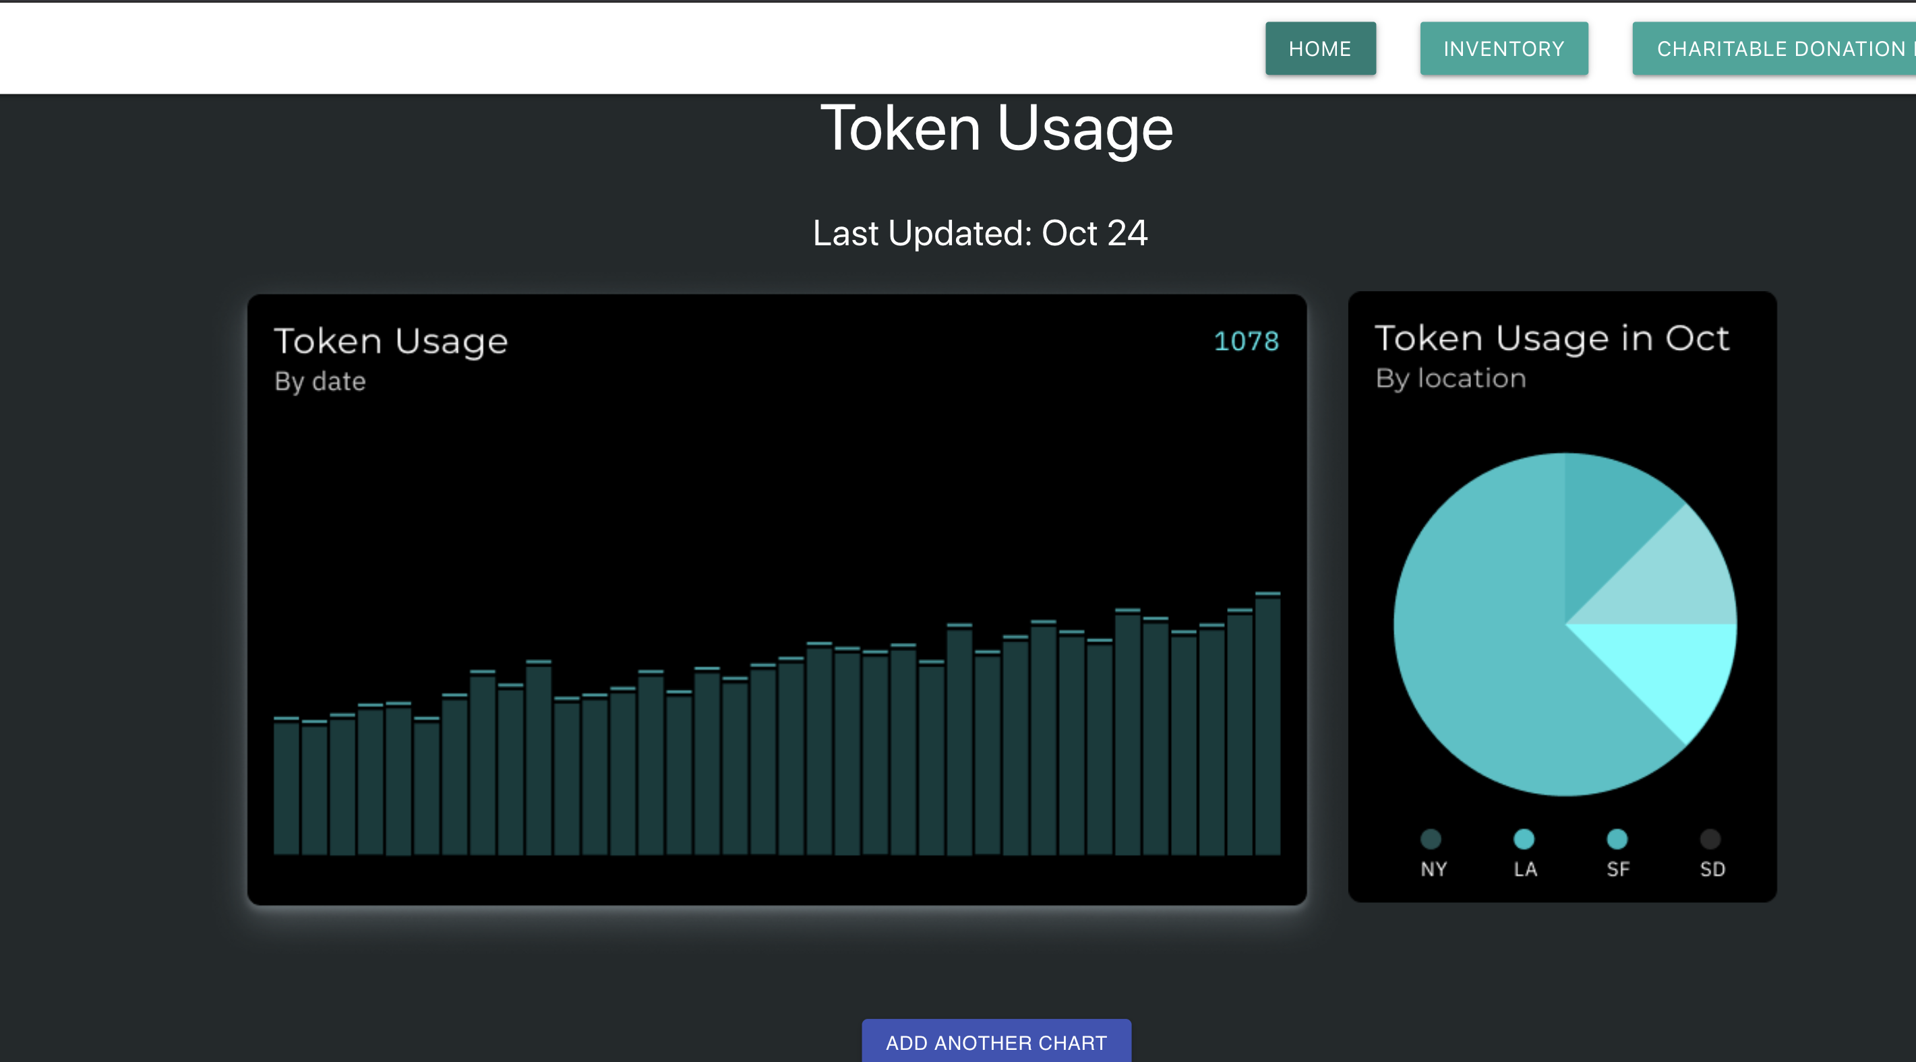The image size is (1916, 1062).
Task: Click the Last Updated: Oct 24 text
Action: tap(980, 234)
